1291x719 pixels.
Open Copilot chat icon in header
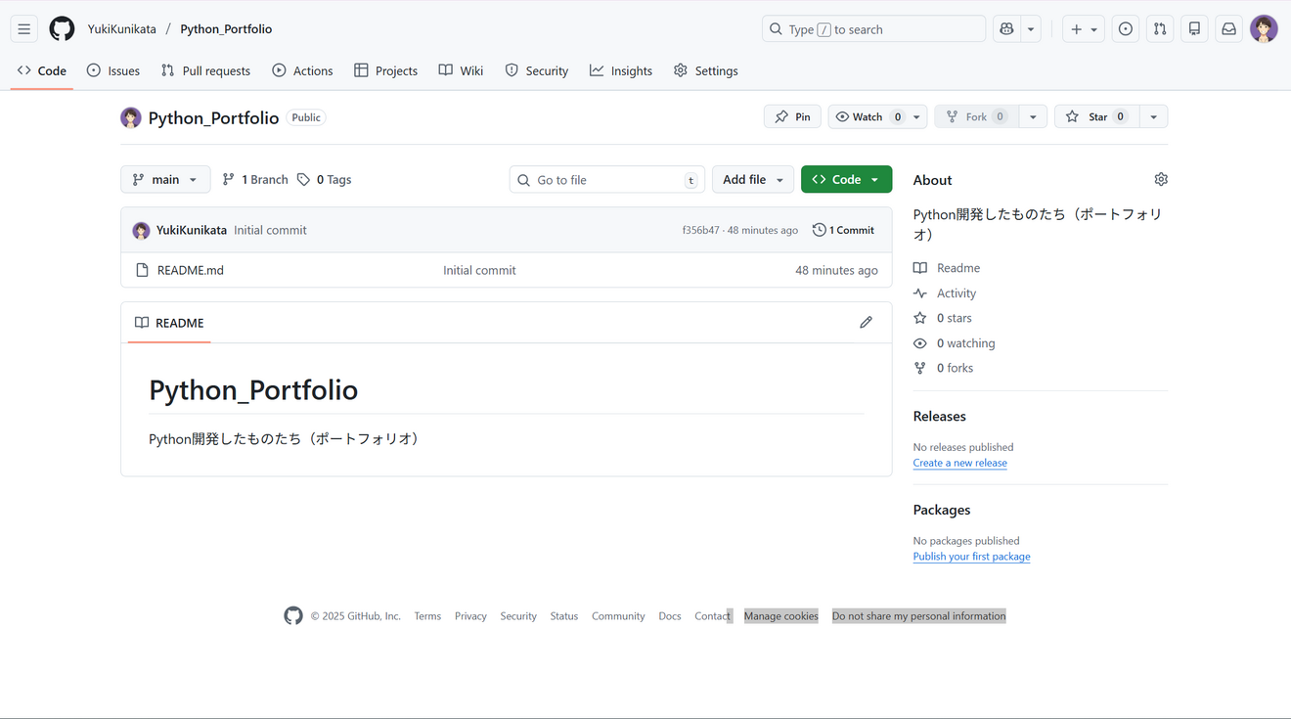[x=1006, y=29]
